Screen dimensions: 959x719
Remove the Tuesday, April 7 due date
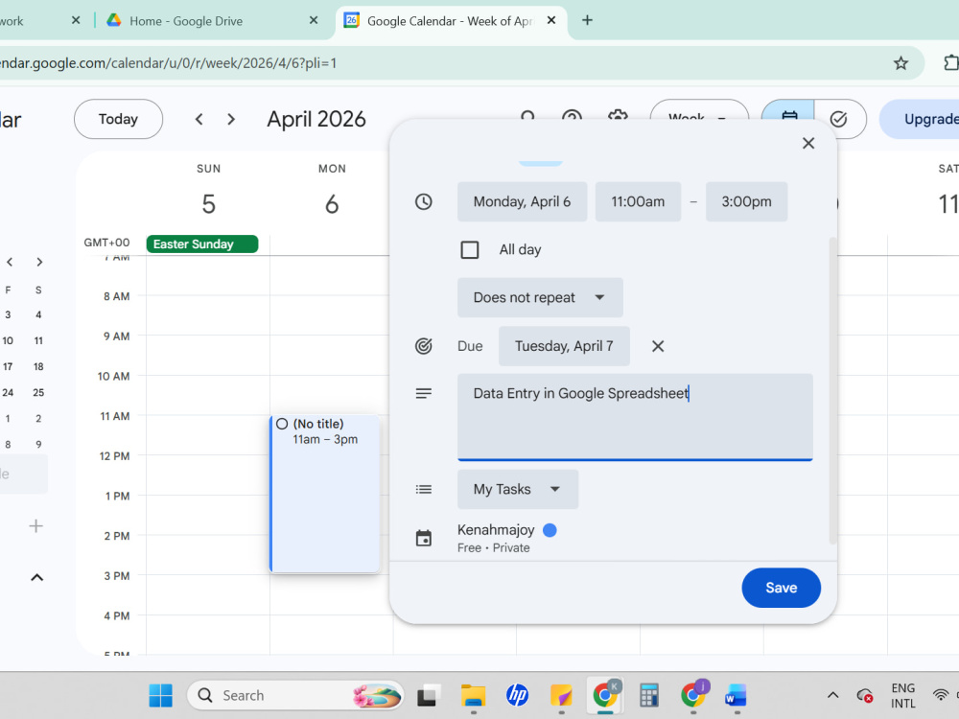[x=658, y=346]
